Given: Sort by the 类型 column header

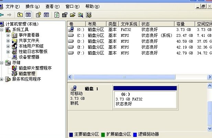Looking at the screenshot, I should pyautogui.click(x=112, y=24).
